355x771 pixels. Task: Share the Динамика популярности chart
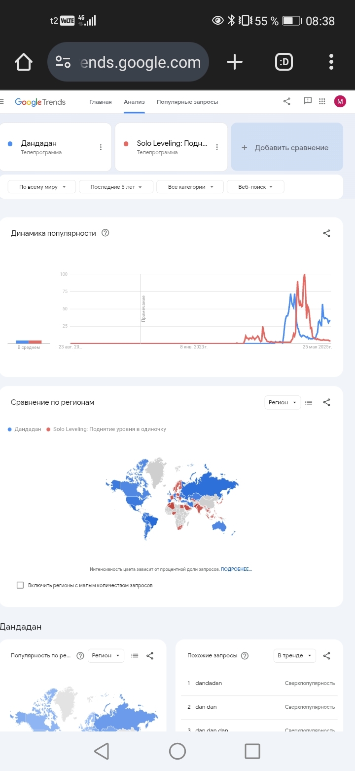click(x=326, y=233)
